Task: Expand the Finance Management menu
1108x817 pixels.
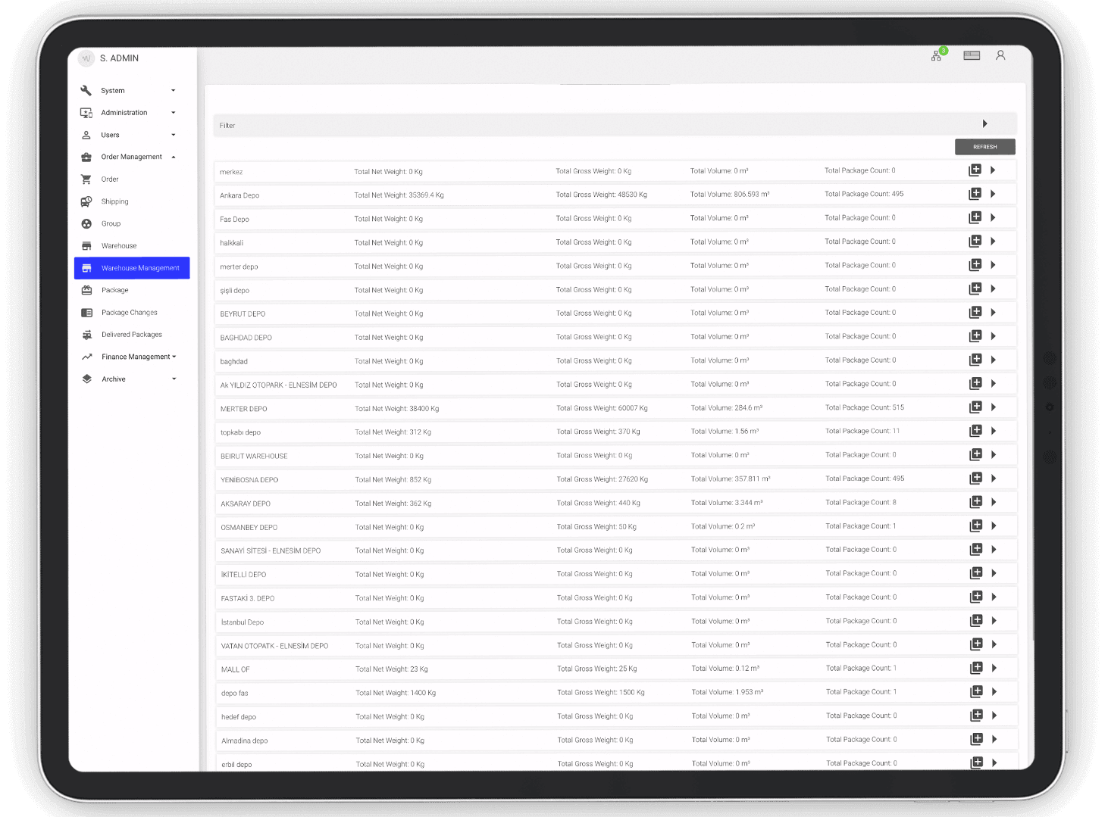Action: point(174,357)
